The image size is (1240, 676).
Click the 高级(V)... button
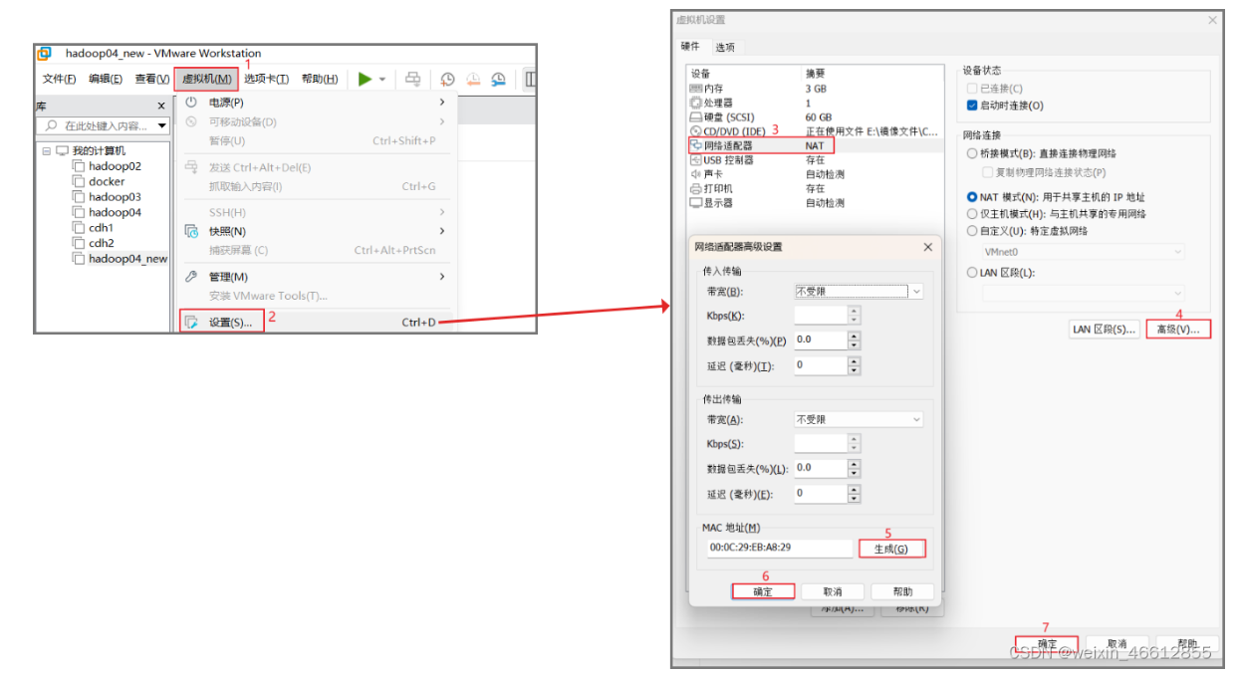[1178, 329]
